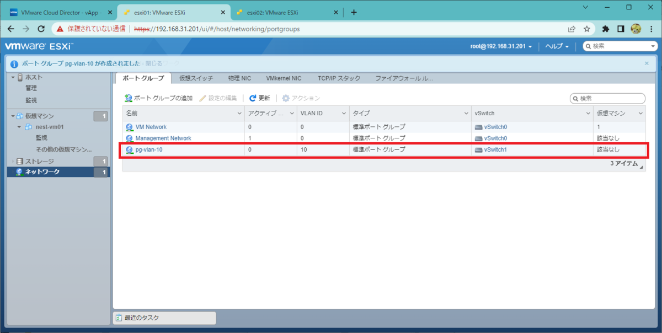Select Other virtual machines tree item
This screenshot has height=333, width=662.
(x=63, y=149)
